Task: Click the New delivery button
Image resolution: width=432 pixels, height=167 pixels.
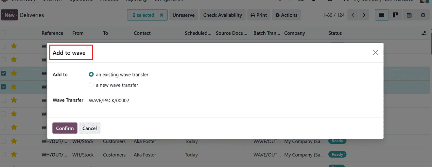Action: (9, 15)
